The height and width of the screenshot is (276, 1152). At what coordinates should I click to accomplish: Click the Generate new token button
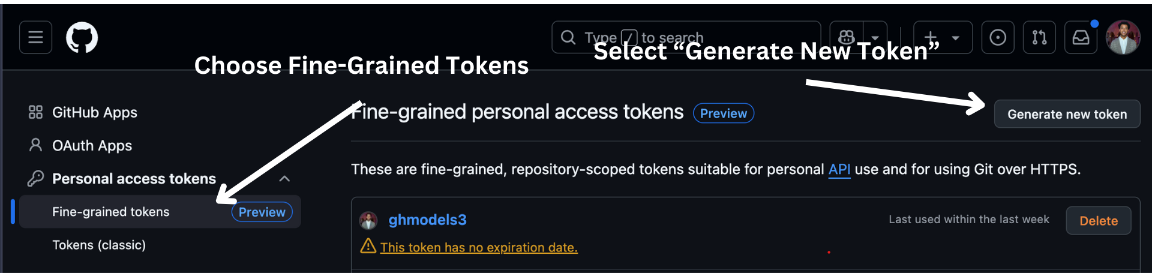pyautogui.click(x=1067, y=114)
